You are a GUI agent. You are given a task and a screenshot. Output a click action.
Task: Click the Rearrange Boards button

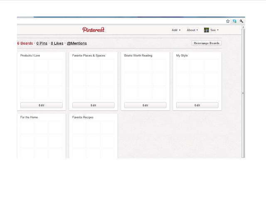click(x=207, y=43)
